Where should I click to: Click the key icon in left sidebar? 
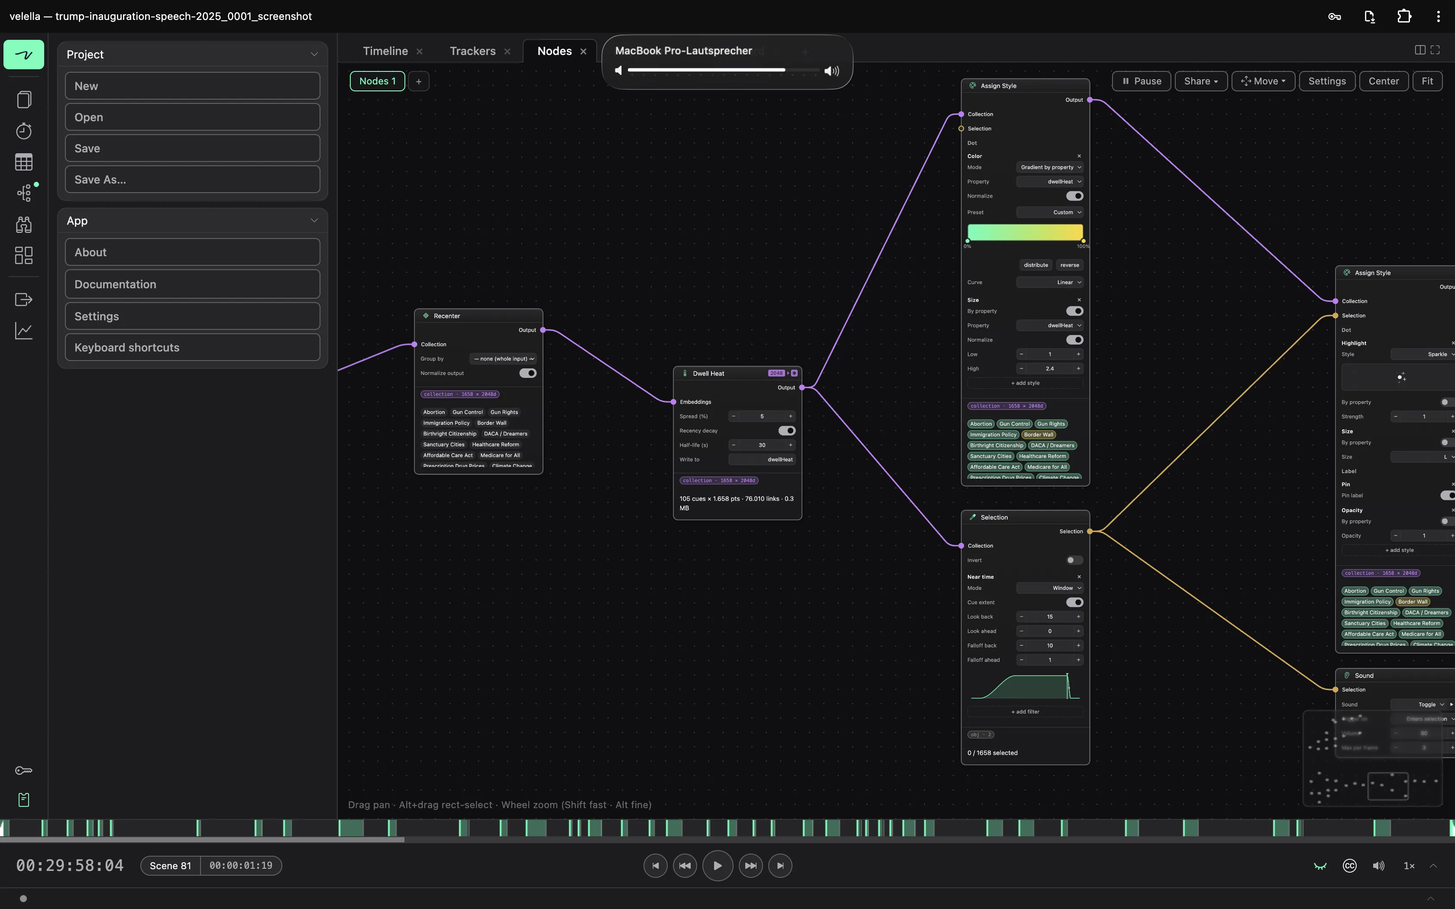[x=23, y=771]
